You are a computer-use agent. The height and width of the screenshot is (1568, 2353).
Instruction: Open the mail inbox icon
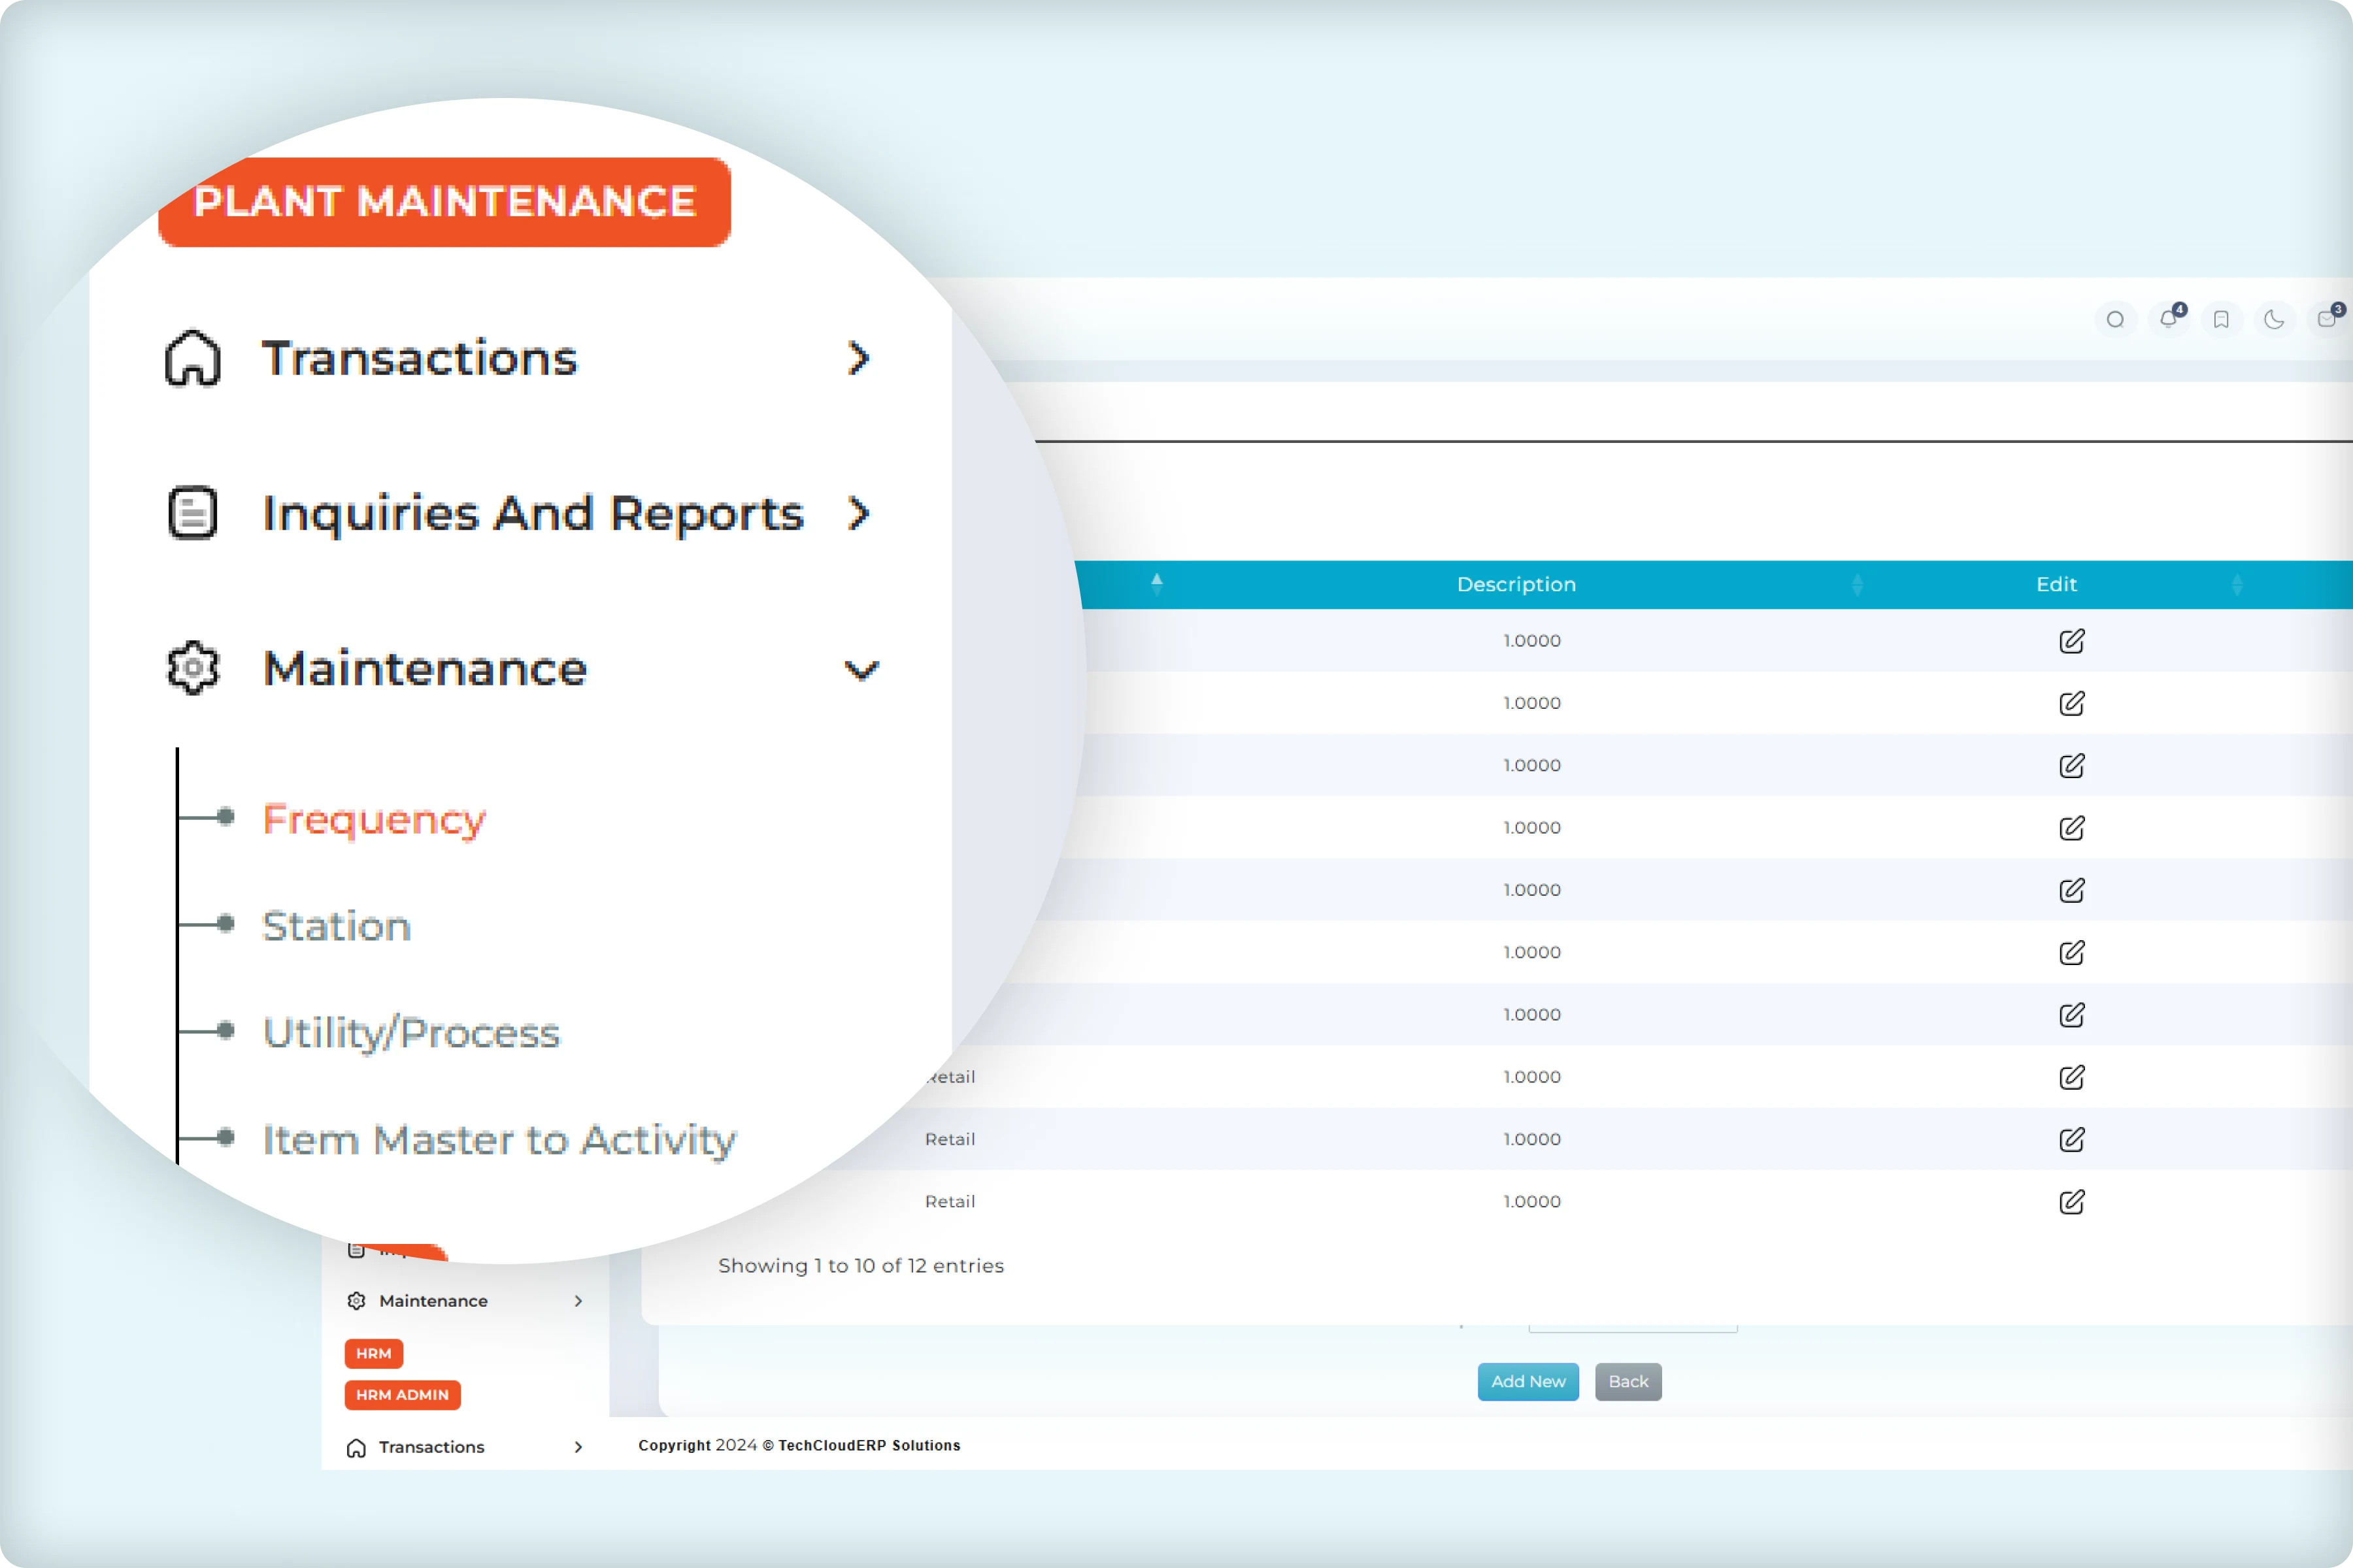tap(2327, 319)
